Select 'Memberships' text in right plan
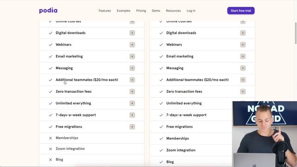The height and width of the screenshot is (167, 297). point(177,138)
